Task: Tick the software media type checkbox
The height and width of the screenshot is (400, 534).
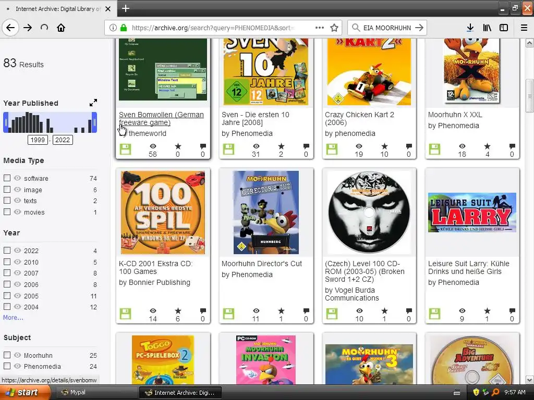Action: click(x=7, y=178)
